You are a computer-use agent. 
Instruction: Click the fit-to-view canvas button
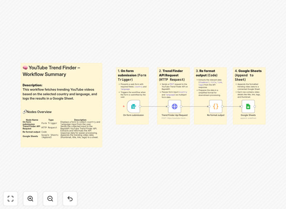pos(11,199)
